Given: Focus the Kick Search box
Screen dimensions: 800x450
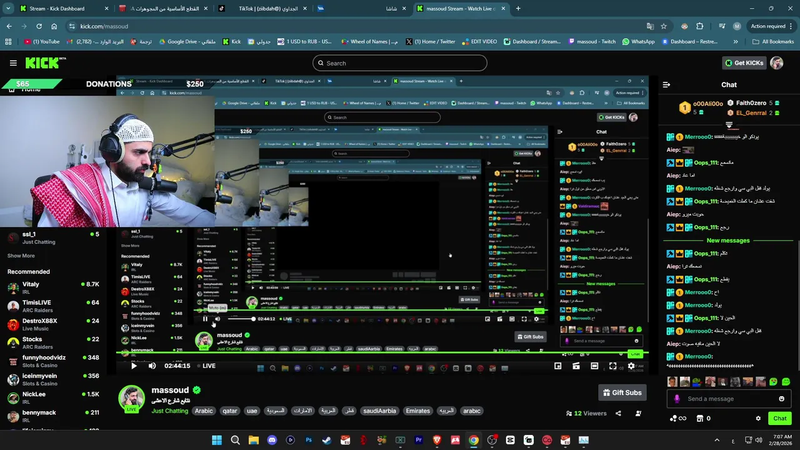Looking at the screenshot, I should point(399,63).
